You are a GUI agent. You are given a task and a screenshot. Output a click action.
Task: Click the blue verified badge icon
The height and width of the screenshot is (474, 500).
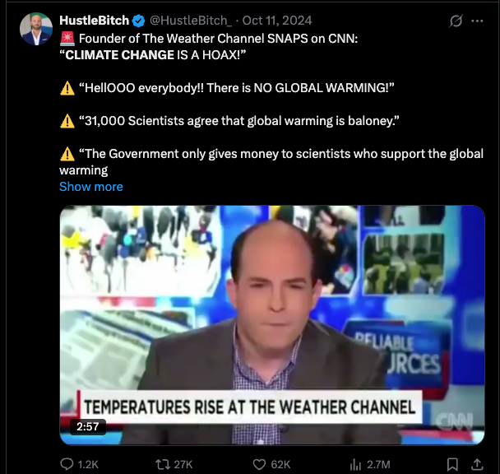138,21
